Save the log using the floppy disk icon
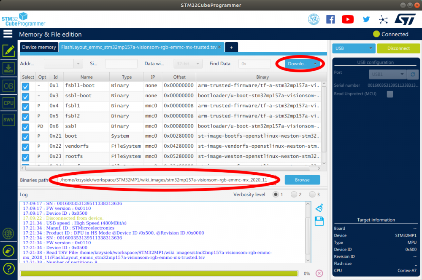The width and height of the screenshot is (422, 280). click(319, 221)
